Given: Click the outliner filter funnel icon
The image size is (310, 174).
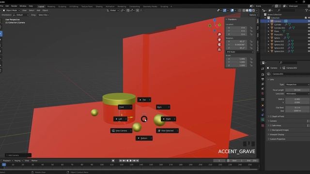Looking at the screenshot, I should [307, 10].
